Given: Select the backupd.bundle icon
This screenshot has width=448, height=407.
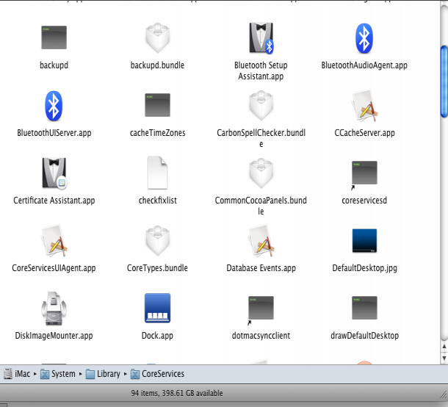Looking at the screenshot, I should coord(157,38).
